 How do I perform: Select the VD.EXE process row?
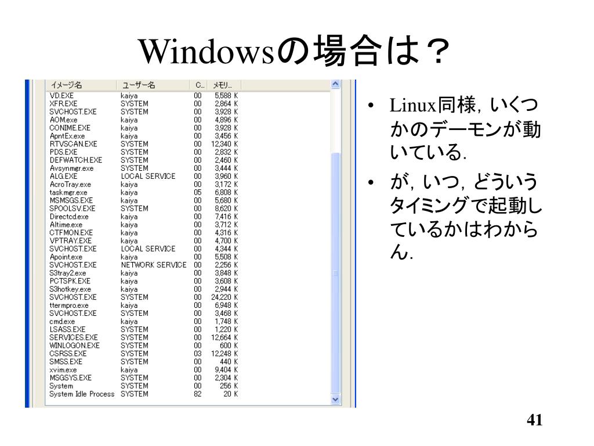[144, 96]
